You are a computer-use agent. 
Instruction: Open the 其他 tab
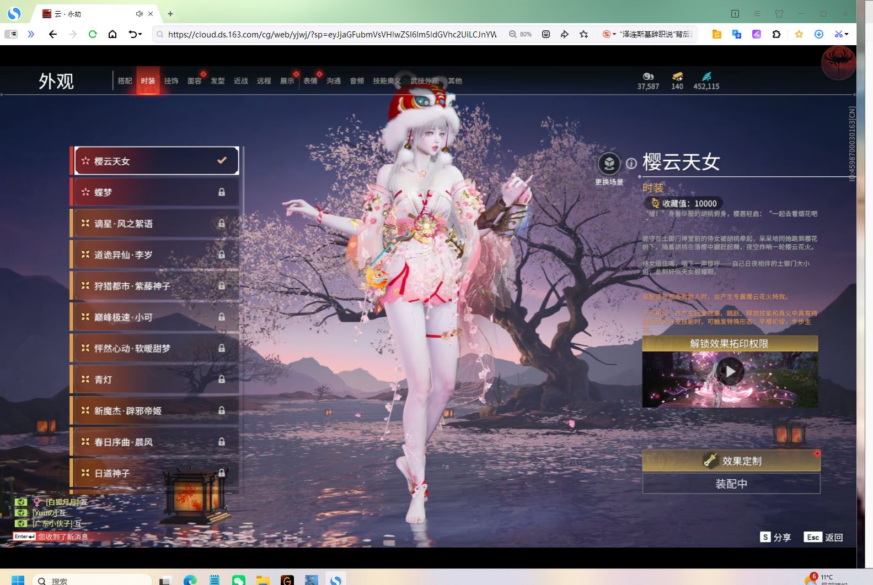click(x=455, y=81)
